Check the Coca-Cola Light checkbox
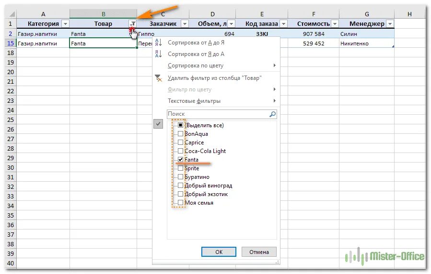431x274 pixels. coord(180,151)
